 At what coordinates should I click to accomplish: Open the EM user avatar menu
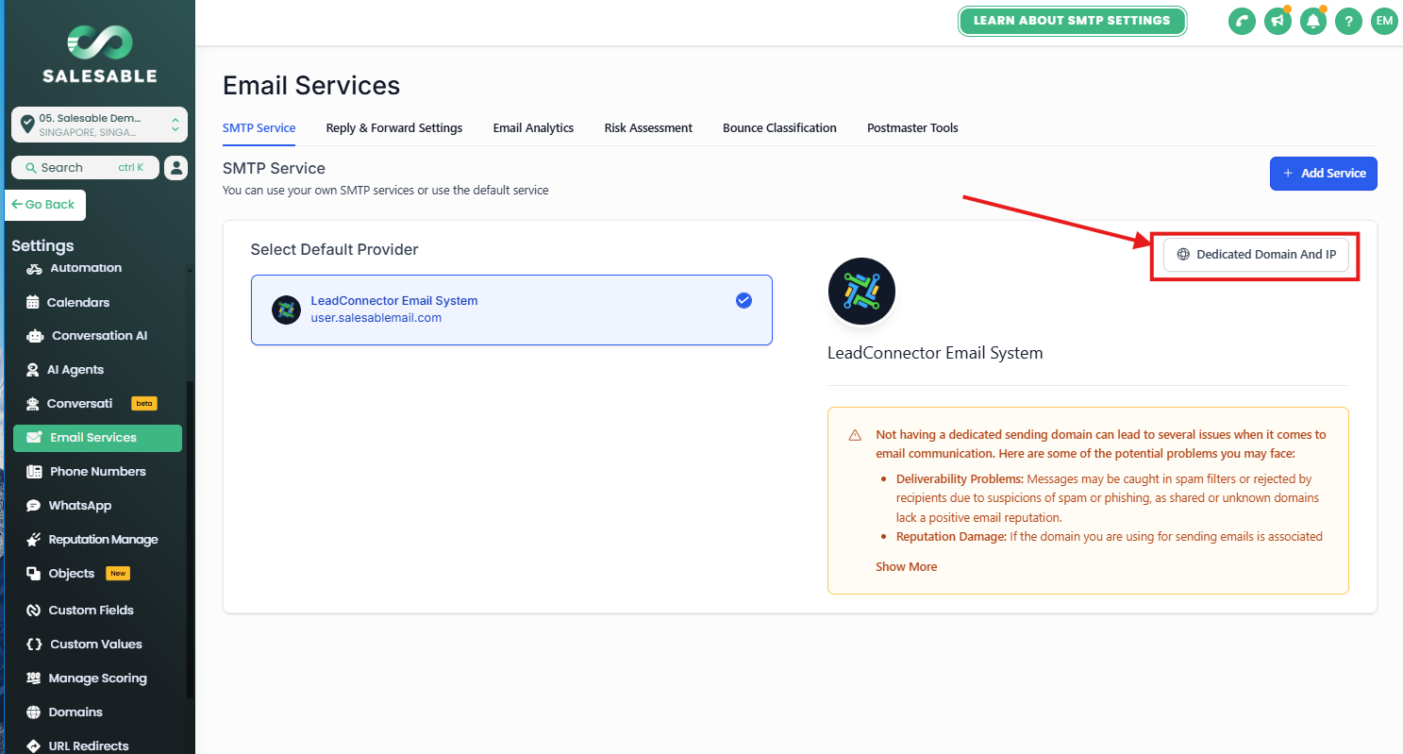[x=1383, y=21]
